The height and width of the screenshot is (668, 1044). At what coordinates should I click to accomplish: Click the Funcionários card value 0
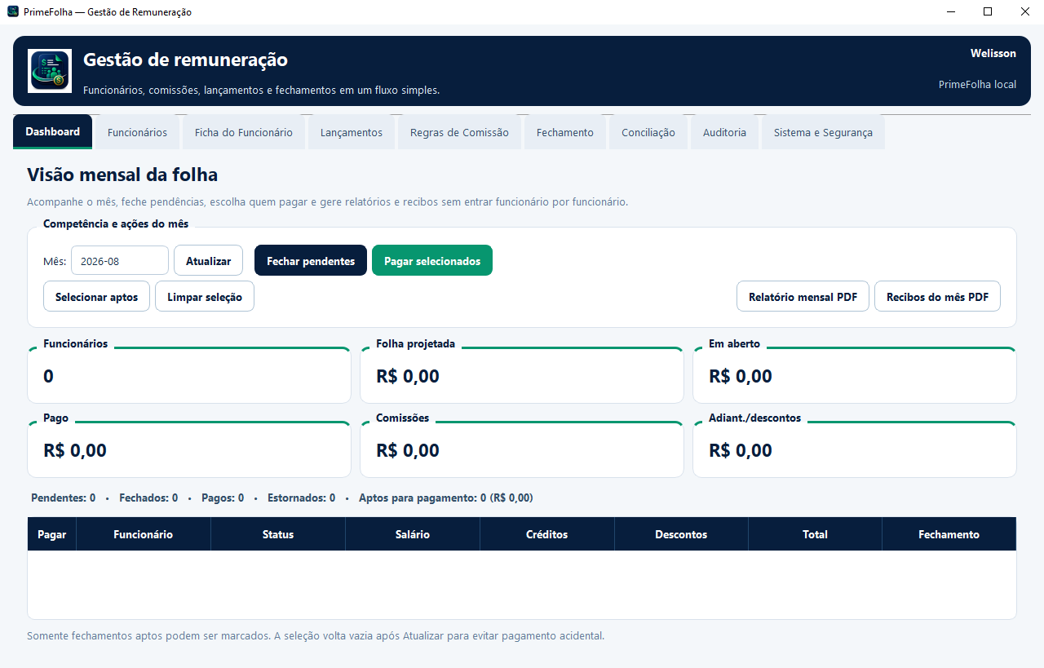coord(48,376)
